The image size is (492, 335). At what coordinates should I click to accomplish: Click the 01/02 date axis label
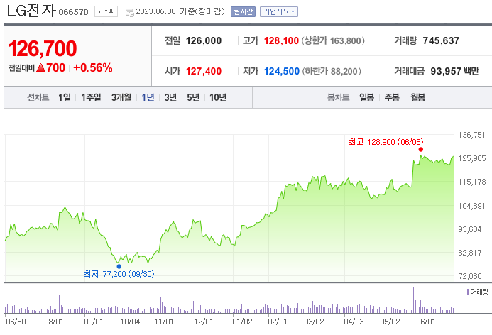[242, 322]
